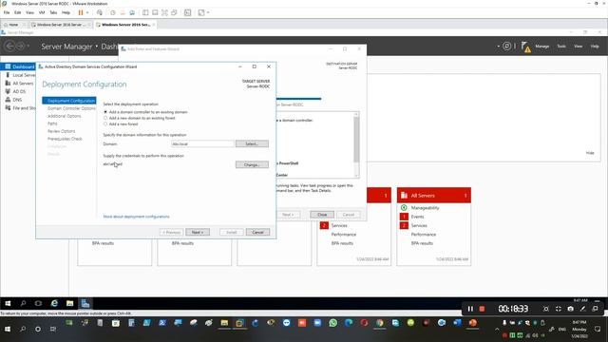Click the VMware unity mode toolbar icon
608x342 pixels.
(x=174, y=12)
